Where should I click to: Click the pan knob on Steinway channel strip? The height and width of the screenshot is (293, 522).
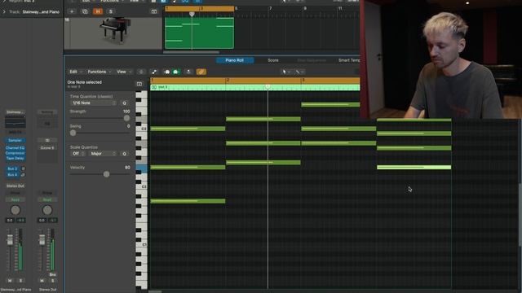[15, 210]
